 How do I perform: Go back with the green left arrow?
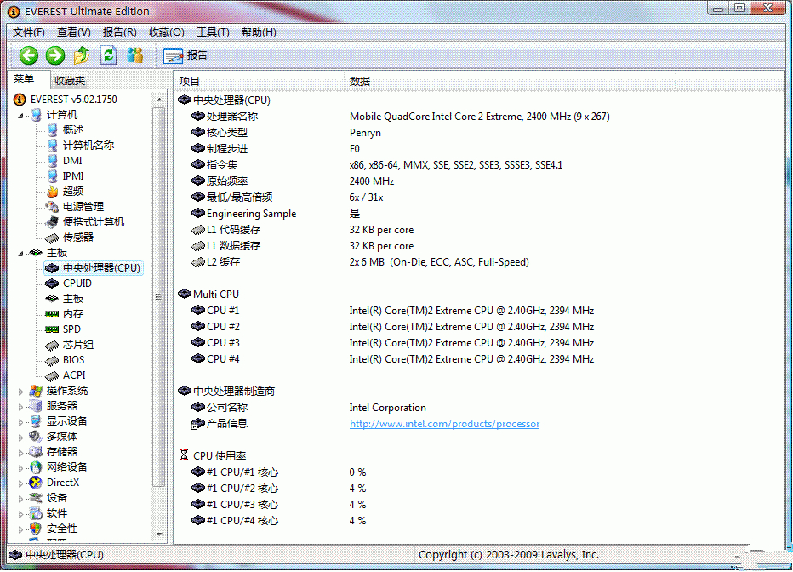tap(28, 55)
